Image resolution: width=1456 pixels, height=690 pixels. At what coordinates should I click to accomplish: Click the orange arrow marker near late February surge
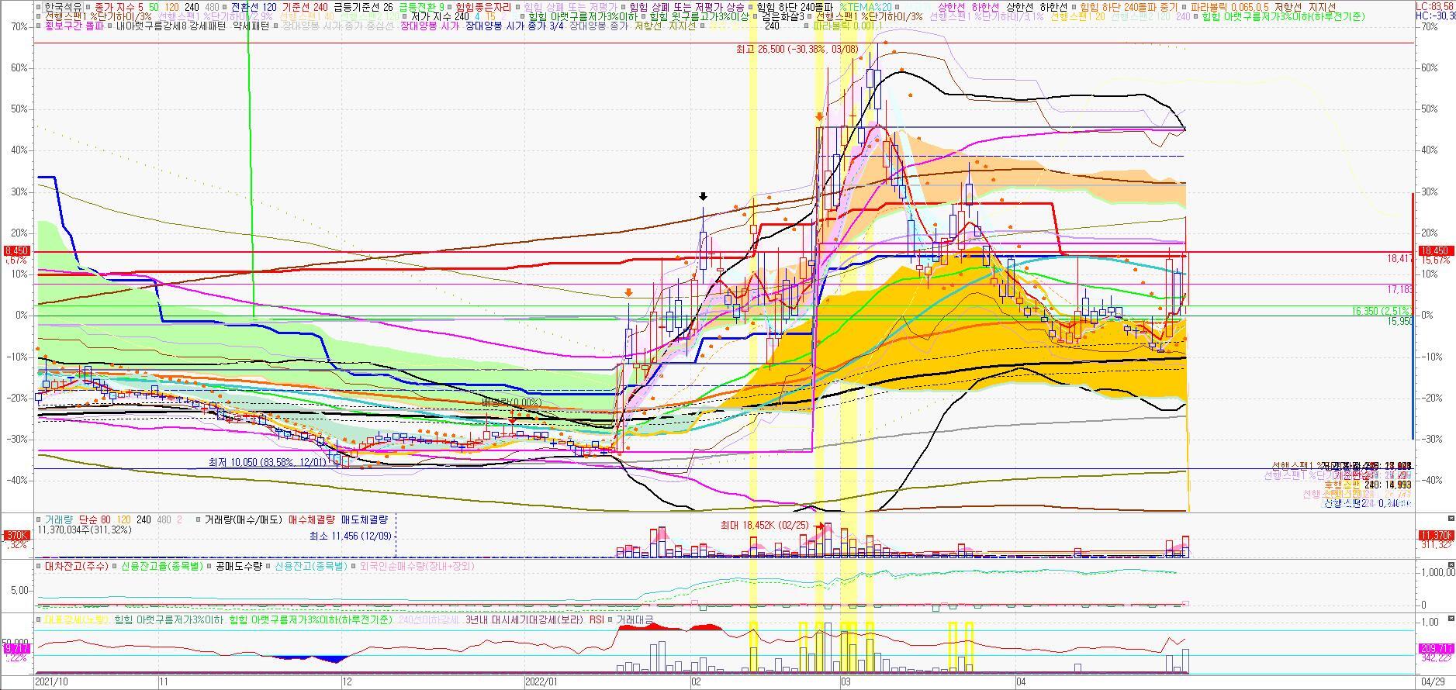(819, 117)
